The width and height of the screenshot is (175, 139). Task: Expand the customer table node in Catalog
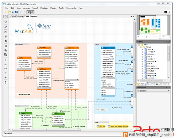(x=142, y=62)
